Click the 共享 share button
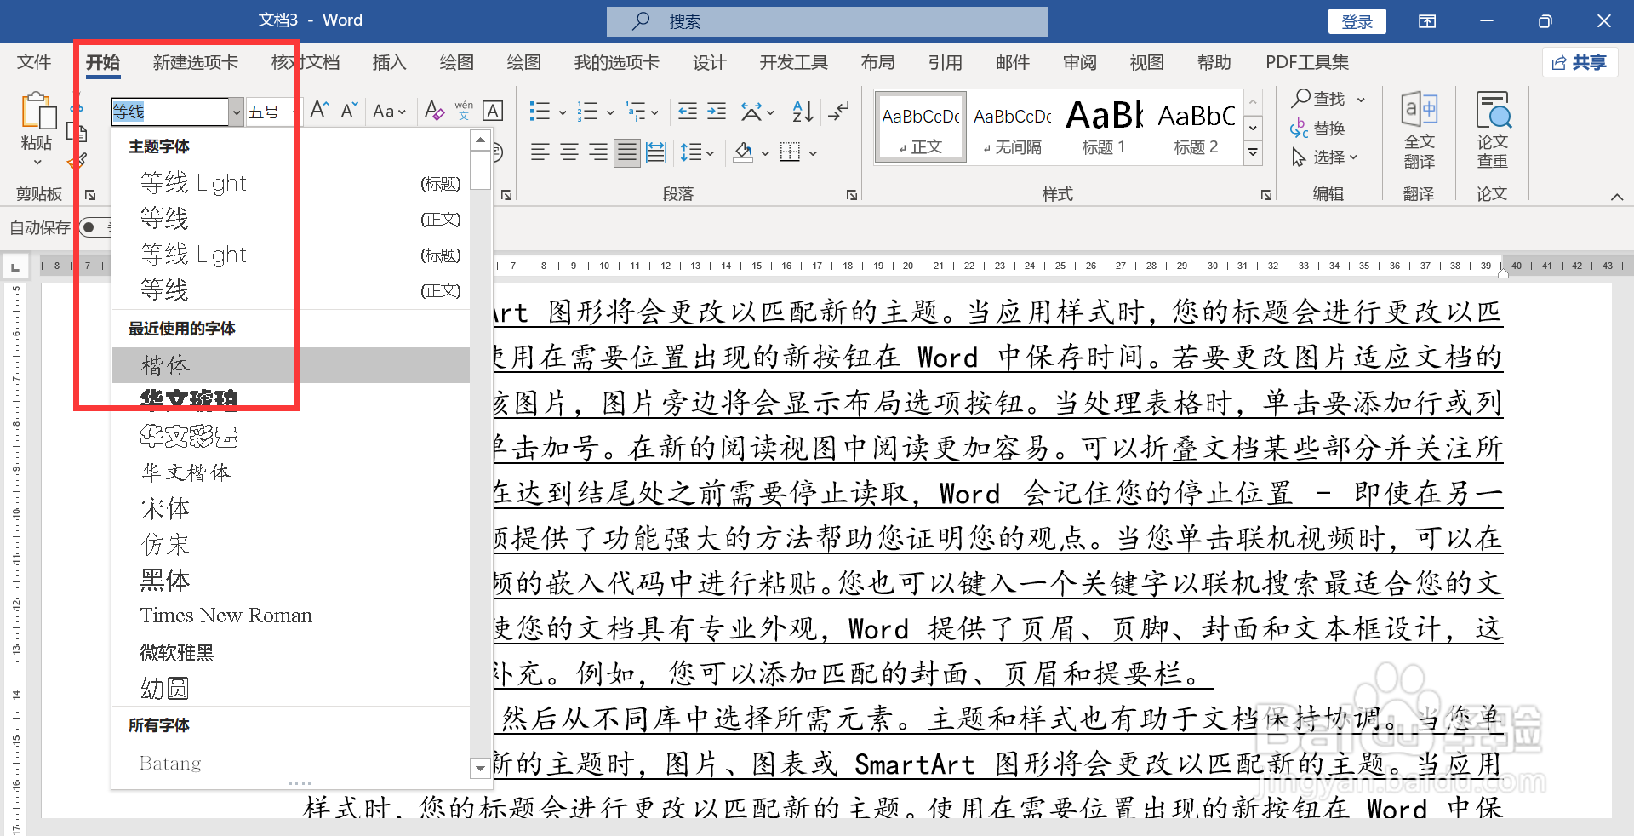 pos(1580,62)
